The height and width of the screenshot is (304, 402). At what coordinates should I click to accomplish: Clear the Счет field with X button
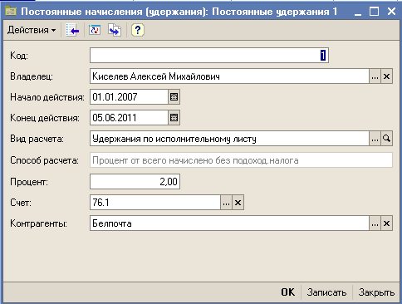(238, 203)
